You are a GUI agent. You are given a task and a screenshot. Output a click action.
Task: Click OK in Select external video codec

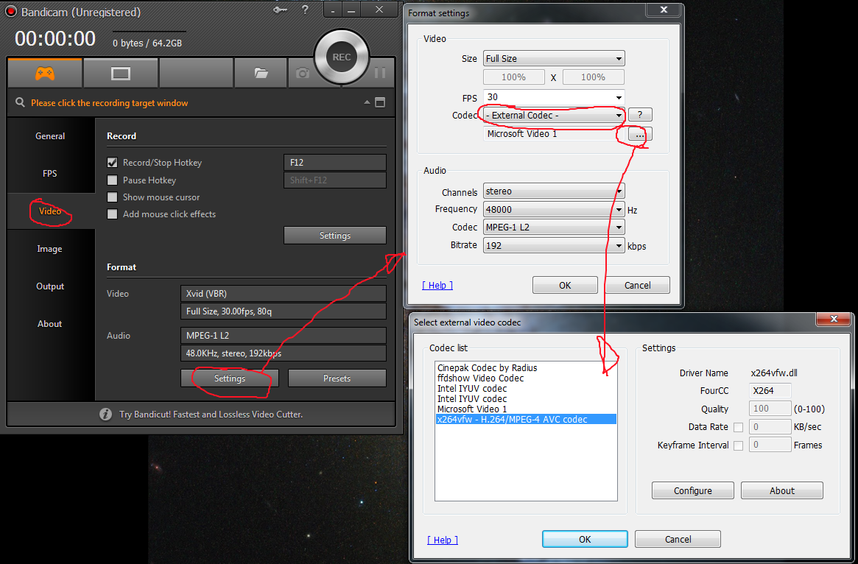click(x=585, y=540)
